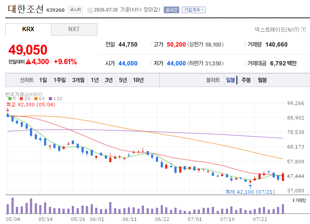Select the 5년 line chart period

click(x=123, y=80)
